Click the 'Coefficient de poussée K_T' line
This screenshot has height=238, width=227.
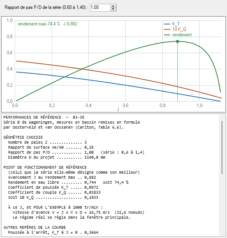click(x=53, y=187)
